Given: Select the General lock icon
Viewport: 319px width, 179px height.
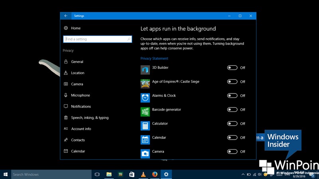Looking at the screenshot, I should click(66, 62).
